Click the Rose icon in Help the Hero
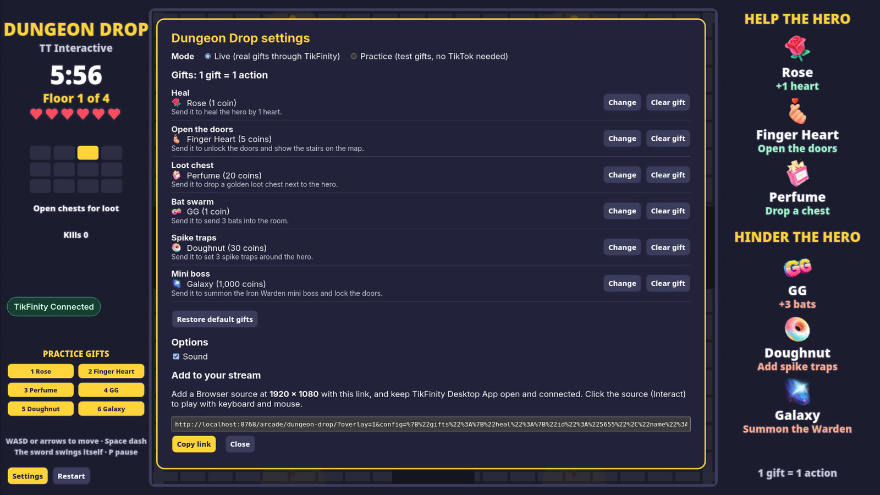 click(x=797, y=48)
